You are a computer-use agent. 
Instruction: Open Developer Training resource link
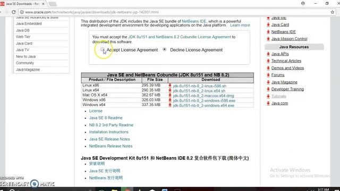[287, 89]
